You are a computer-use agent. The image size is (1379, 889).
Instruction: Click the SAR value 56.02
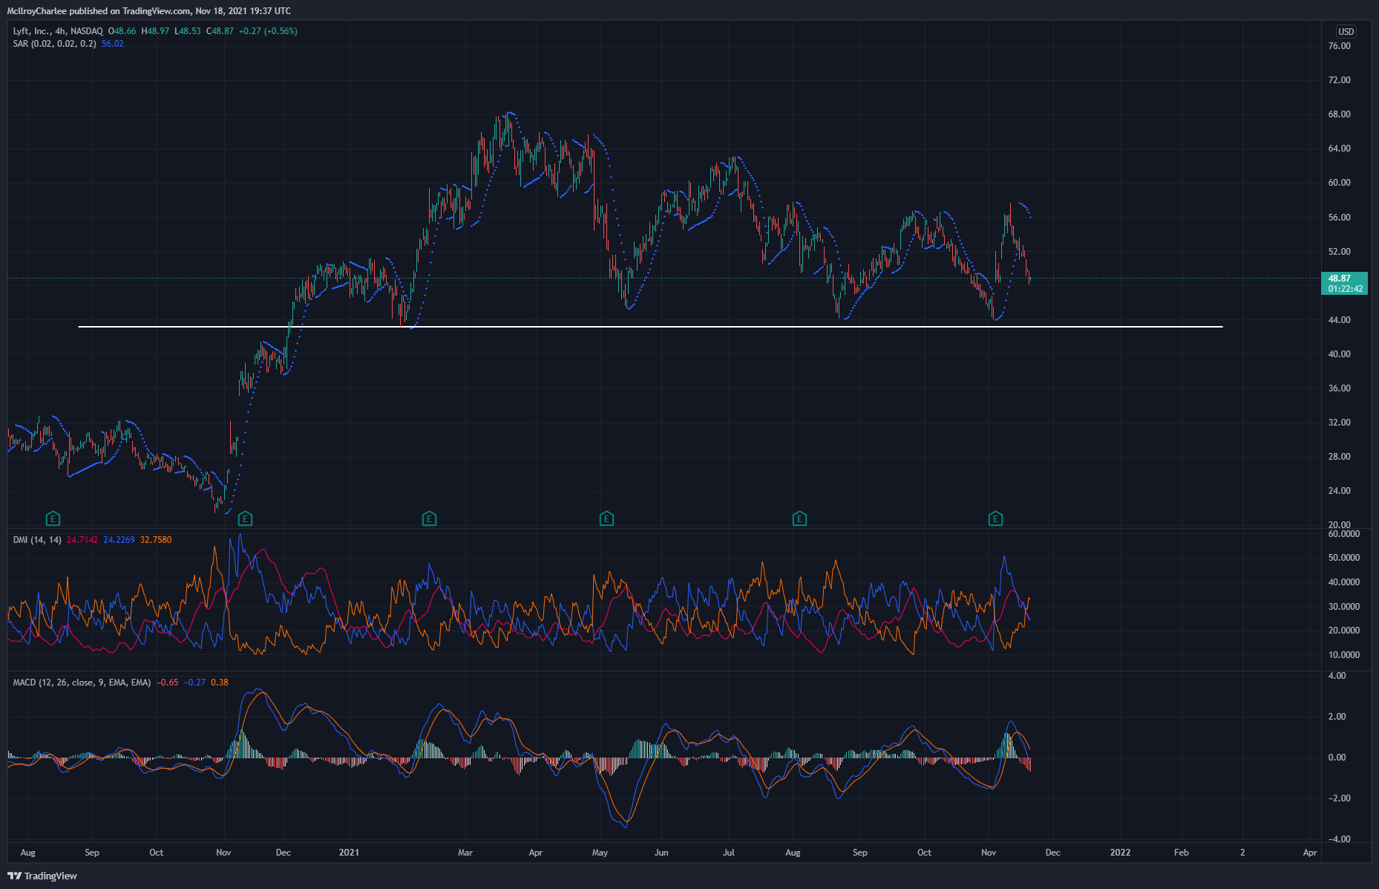[x=113, y=44]
